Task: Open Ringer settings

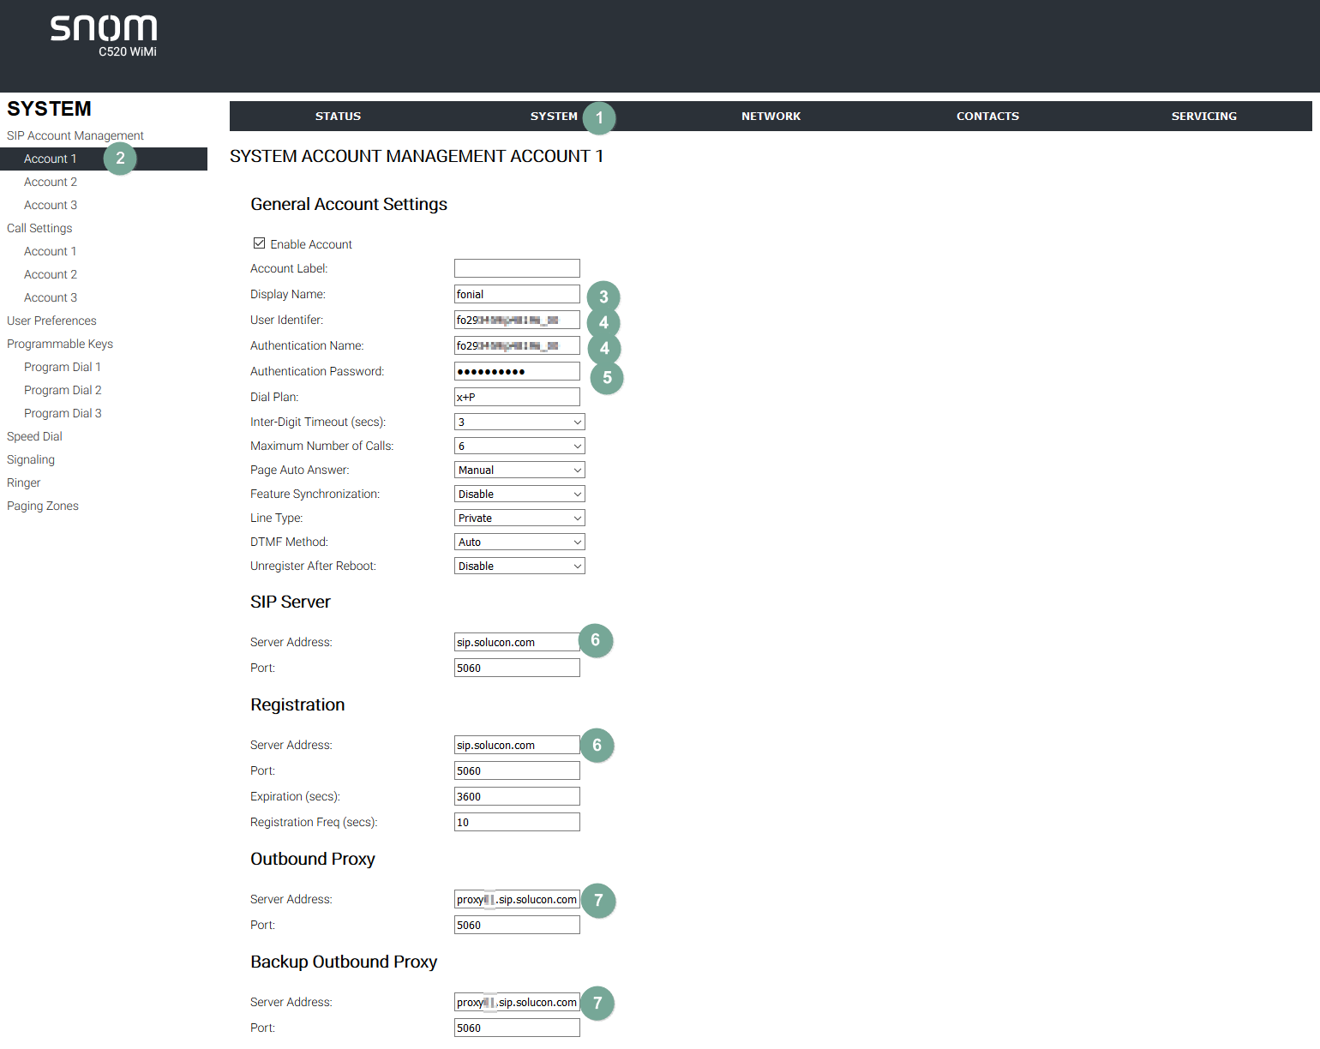Action: [24, 483]
